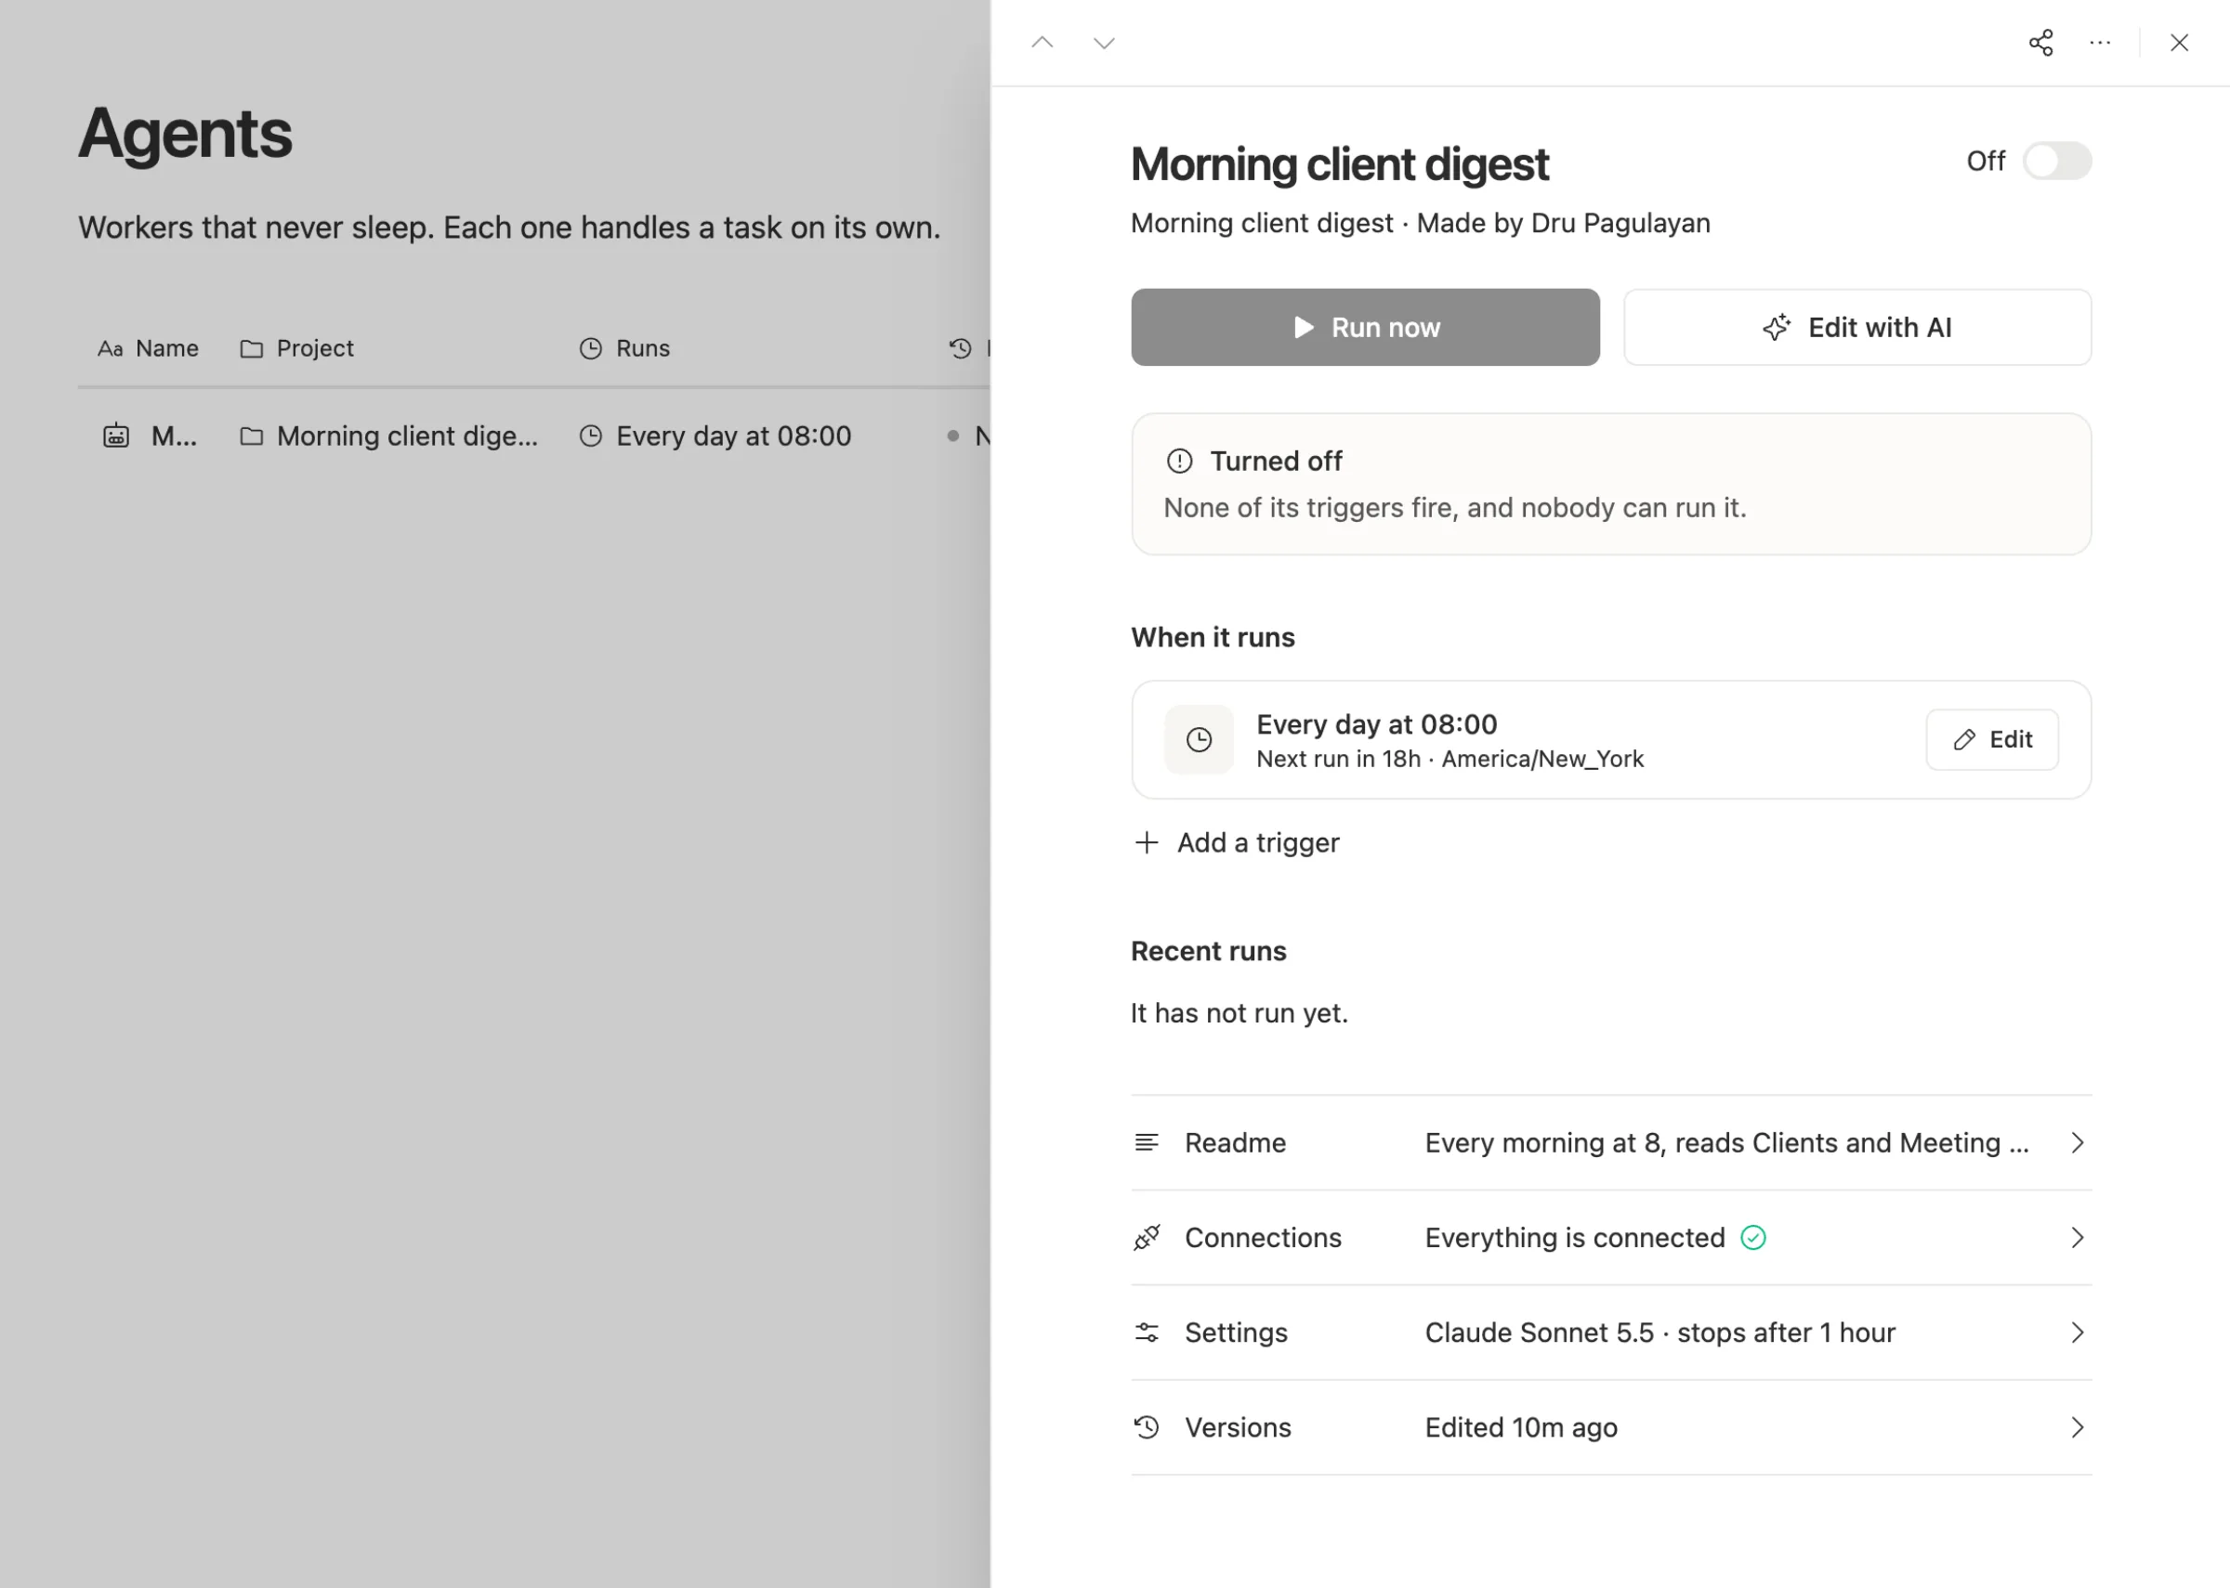Click the clock icon in schedule card

pos(1198,739)
